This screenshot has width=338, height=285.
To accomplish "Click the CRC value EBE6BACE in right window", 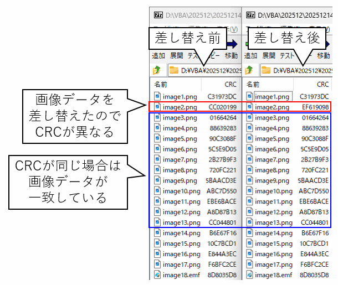I will [x=314, y=201].
